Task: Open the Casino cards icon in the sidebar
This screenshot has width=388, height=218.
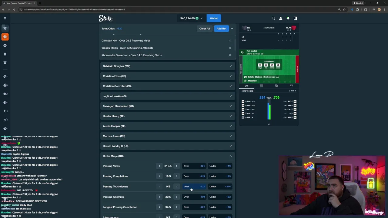Action: tap(5, 28)
